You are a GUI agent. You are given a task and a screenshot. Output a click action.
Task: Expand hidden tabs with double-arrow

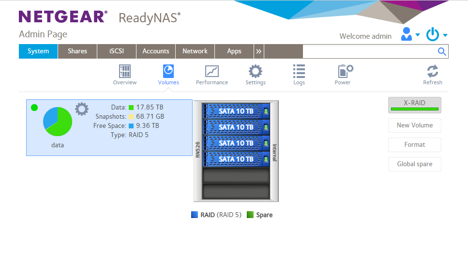coord(259,51)
